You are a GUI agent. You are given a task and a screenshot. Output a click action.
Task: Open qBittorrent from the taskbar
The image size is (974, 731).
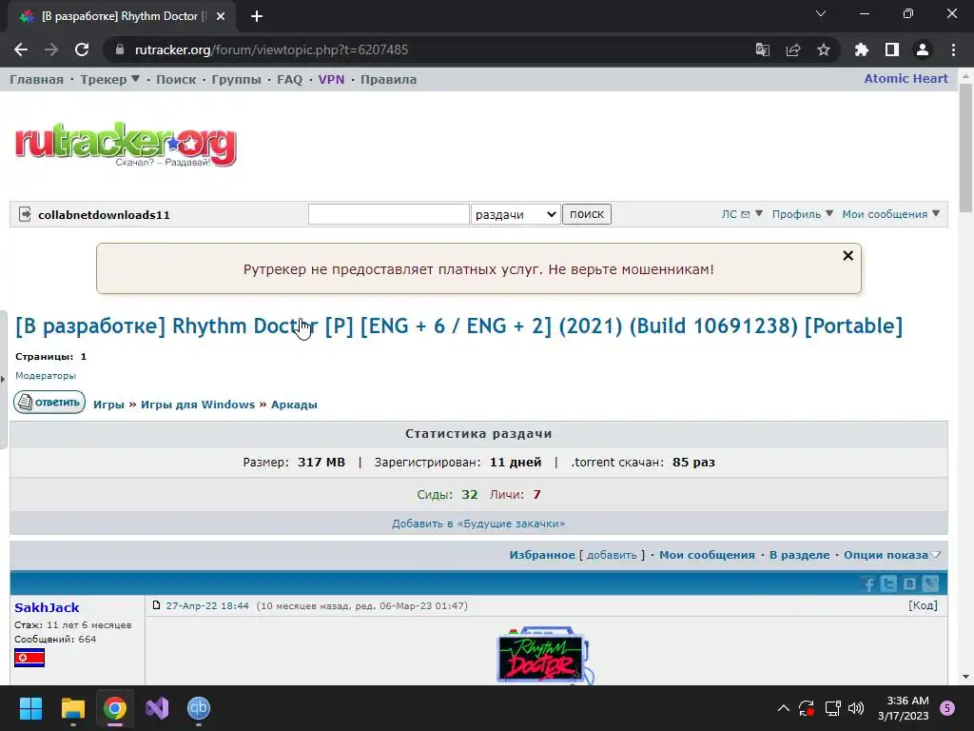pyautogui.click(x=199, y=708)
